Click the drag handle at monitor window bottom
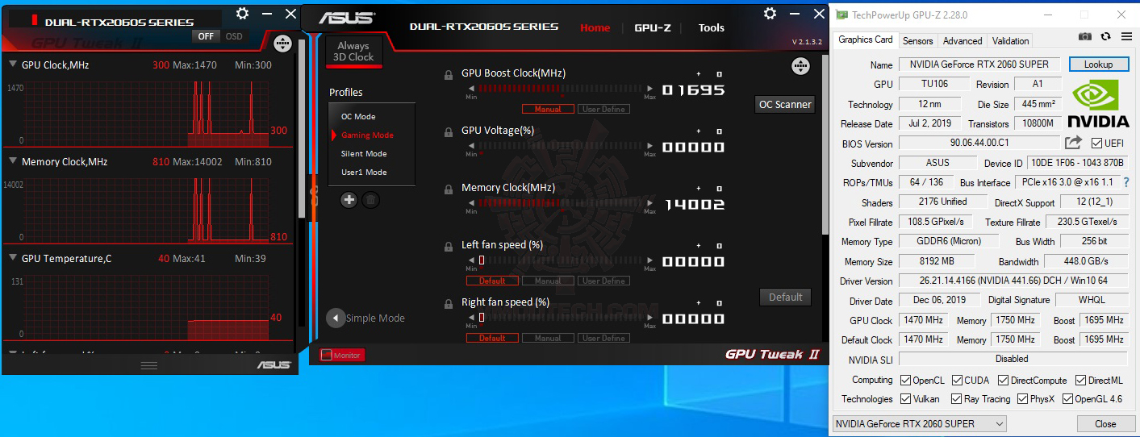 pyautogui.click(x=149, y=366)
